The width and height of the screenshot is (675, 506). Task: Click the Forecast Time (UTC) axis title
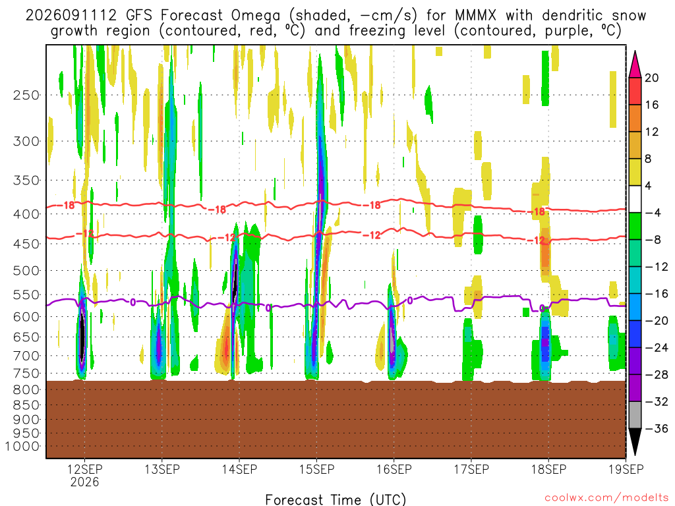336,499
